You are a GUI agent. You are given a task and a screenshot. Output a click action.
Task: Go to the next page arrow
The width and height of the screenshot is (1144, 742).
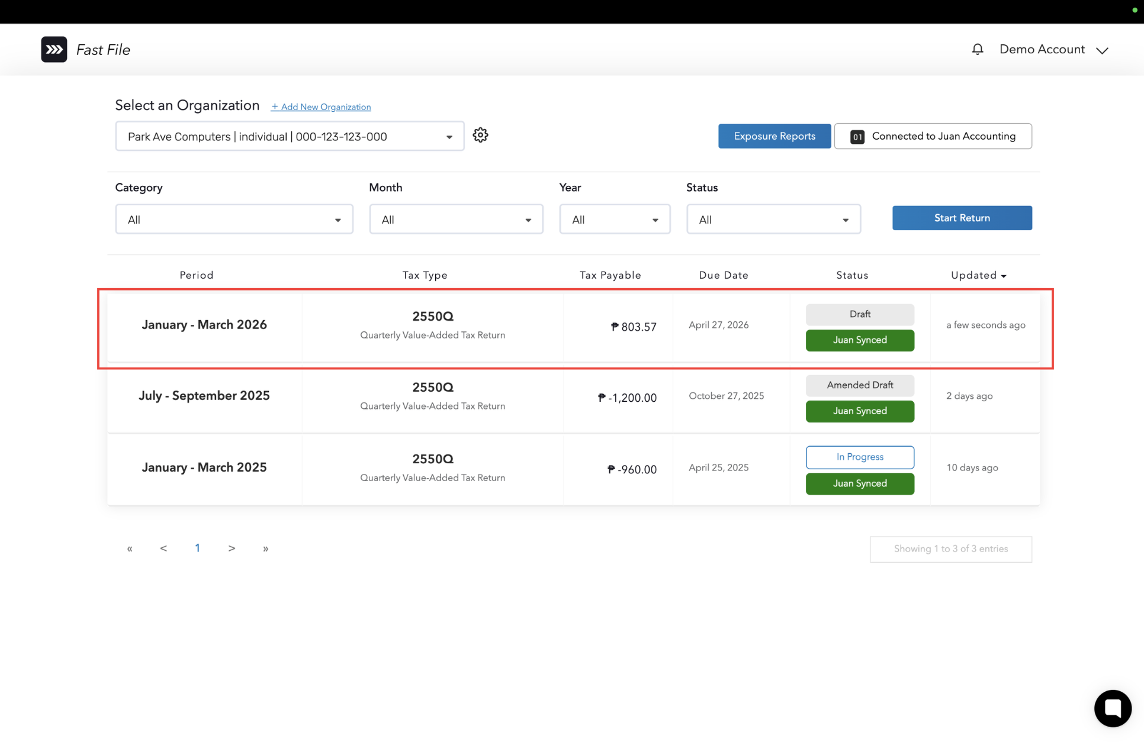click(232, 549)
